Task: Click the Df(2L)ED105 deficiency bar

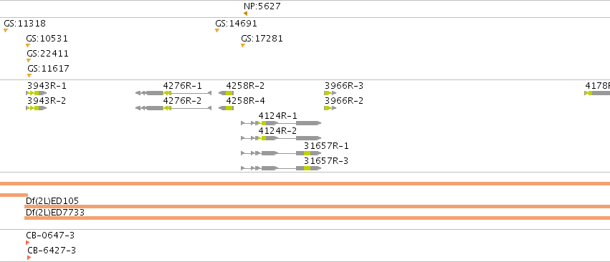Action: pyautogui.click(x=317, y=206)
